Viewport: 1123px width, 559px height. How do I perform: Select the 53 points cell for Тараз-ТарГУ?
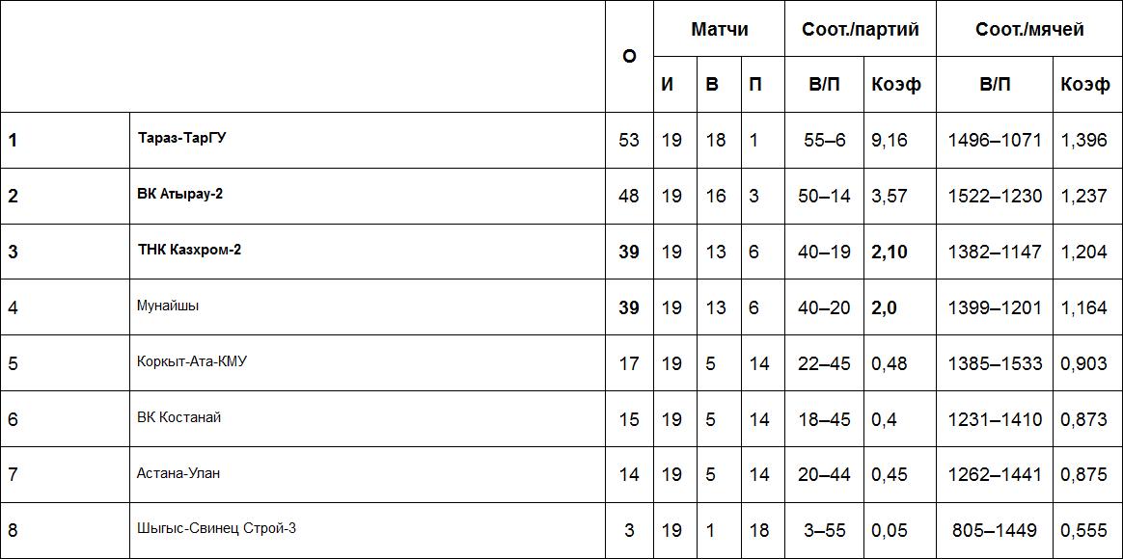pos(629,140)
